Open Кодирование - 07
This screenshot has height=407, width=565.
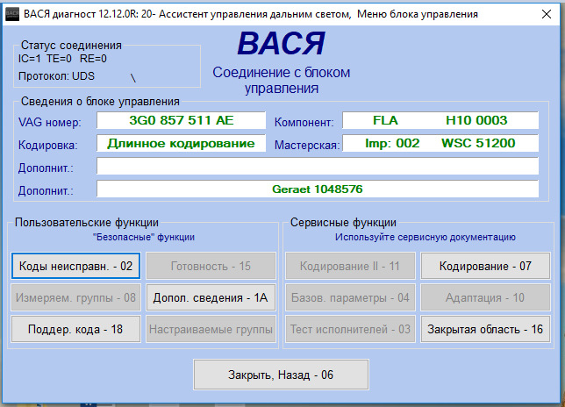click(x=485, y=266)
